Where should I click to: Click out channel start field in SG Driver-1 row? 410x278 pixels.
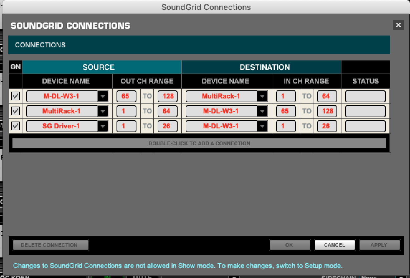126,126
